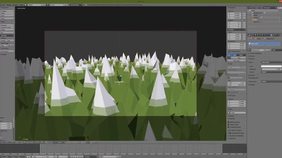The height and width of the screenshot is (158, 282).
Task: Click the New Layer button
Action: 237,61
